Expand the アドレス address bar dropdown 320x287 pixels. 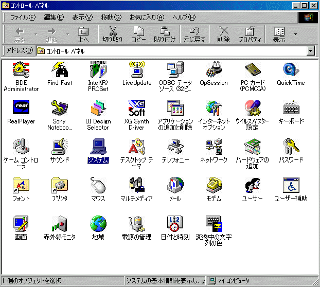[310, 51]
